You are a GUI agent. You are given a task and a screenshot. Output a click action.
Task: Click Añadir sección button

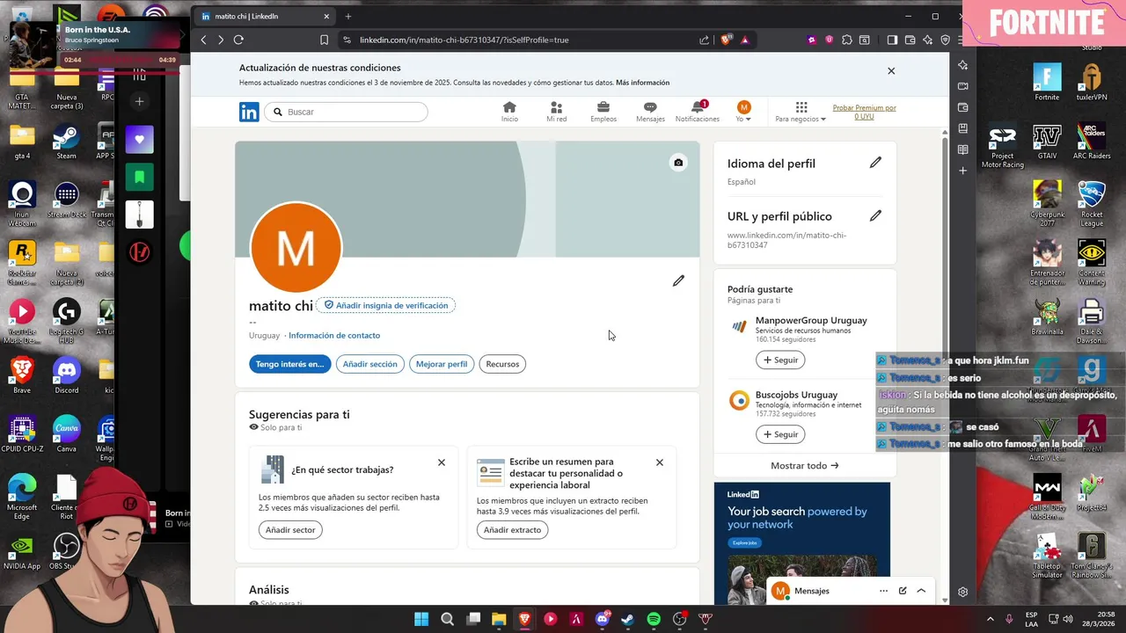(369, 364)
